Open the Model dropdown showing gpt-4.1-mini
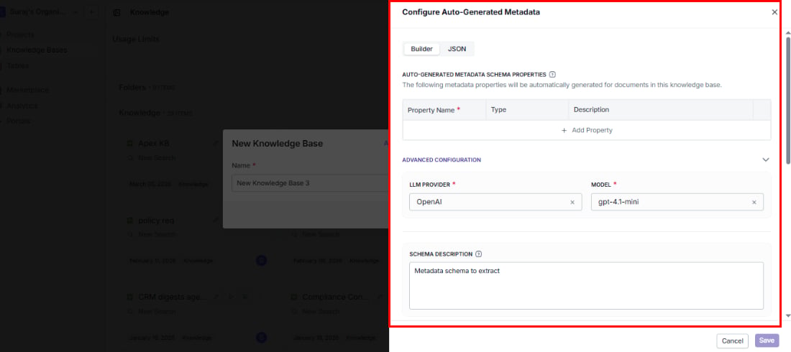Viewport: 791px width, 352px height. pos(677,203)
